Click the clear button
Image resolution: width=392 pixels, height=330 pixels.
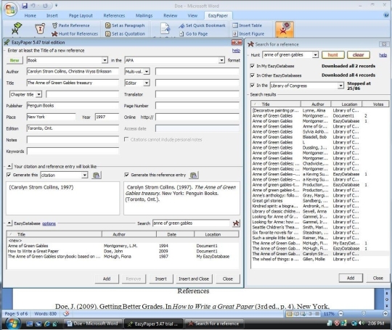pyautogui.click(x=358, y=55)
